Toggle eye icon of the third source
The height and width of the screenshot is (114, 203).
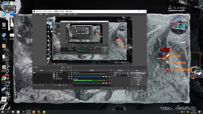tap(69, 77)
